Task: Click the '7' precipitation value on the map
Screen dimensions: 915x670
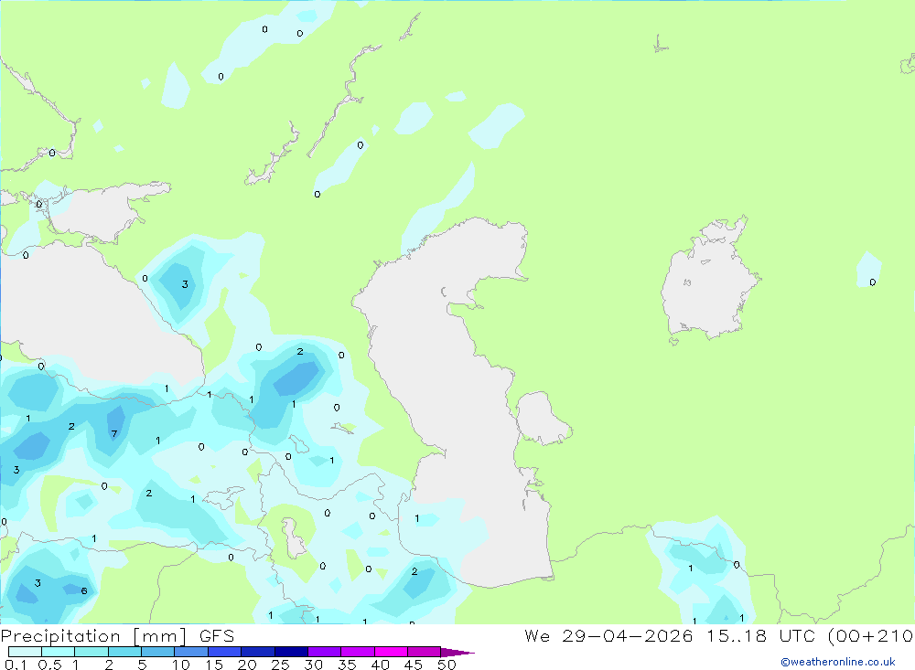Action: point(114,434)
